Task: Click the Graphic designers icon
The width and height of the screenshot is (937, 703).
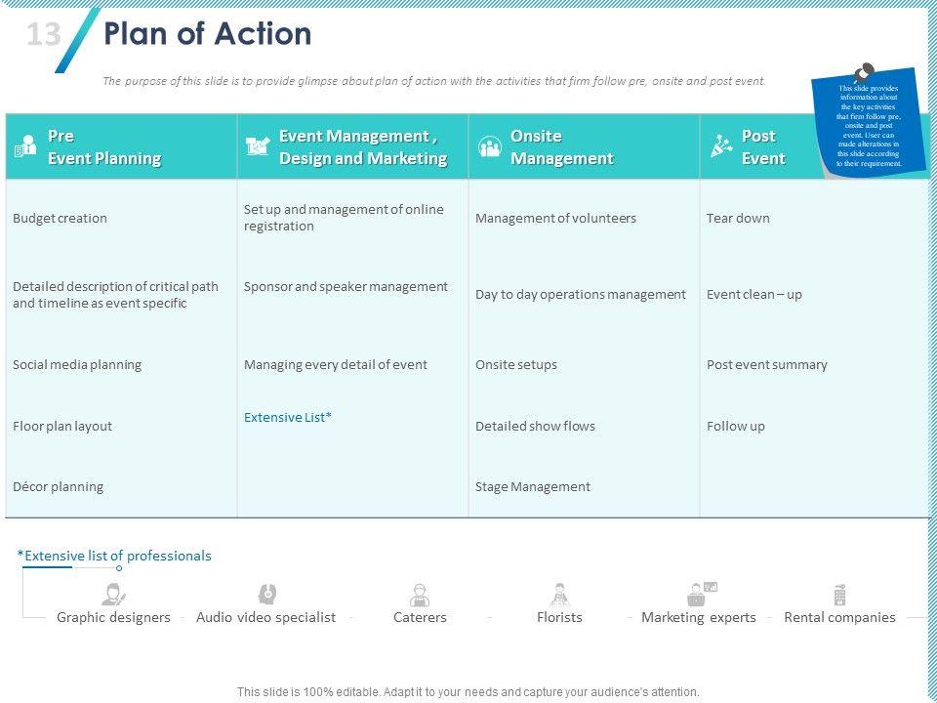Action: pyautogui.click(x=114, y=594)
